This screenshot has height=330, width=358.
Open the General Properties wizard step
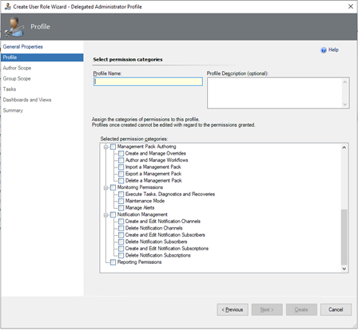pyautogui.click(x=23, y=47)
